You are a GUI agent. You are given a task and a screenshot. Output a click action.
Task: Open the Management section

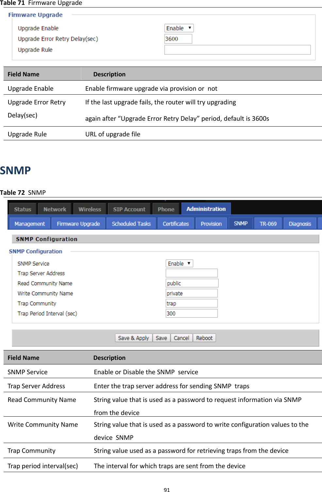click(29, 223)
